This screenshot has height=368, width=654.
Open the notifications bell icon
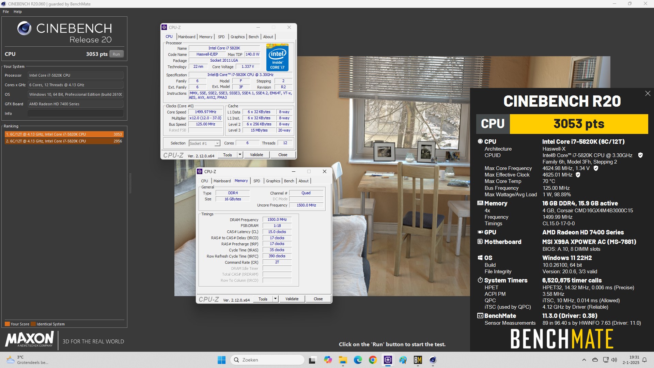pyautogui.click(x=644, y=360)
